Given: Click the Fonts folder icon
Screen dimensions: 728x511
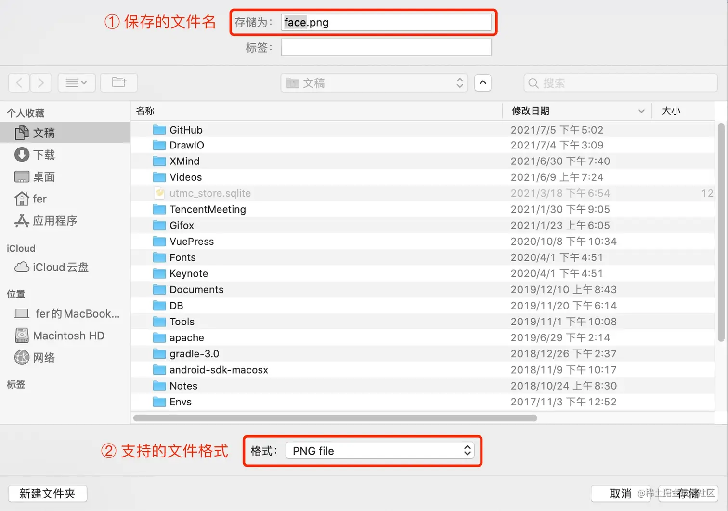Looking at the screenshot, I should click(x=159, y=257).
